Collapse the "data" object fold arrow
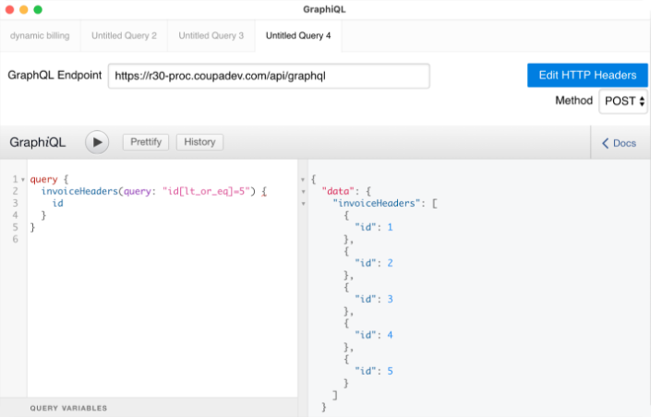The height and width of the screenshot is (417, 651). (x=303, y=192)
